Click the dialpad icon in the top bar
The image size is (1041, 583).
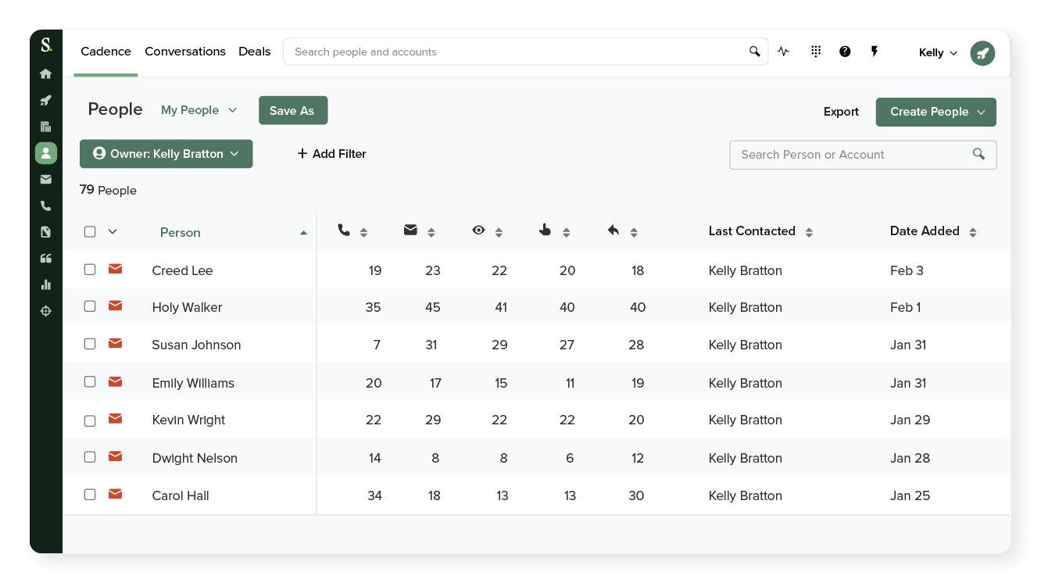[x=815, y=52]
